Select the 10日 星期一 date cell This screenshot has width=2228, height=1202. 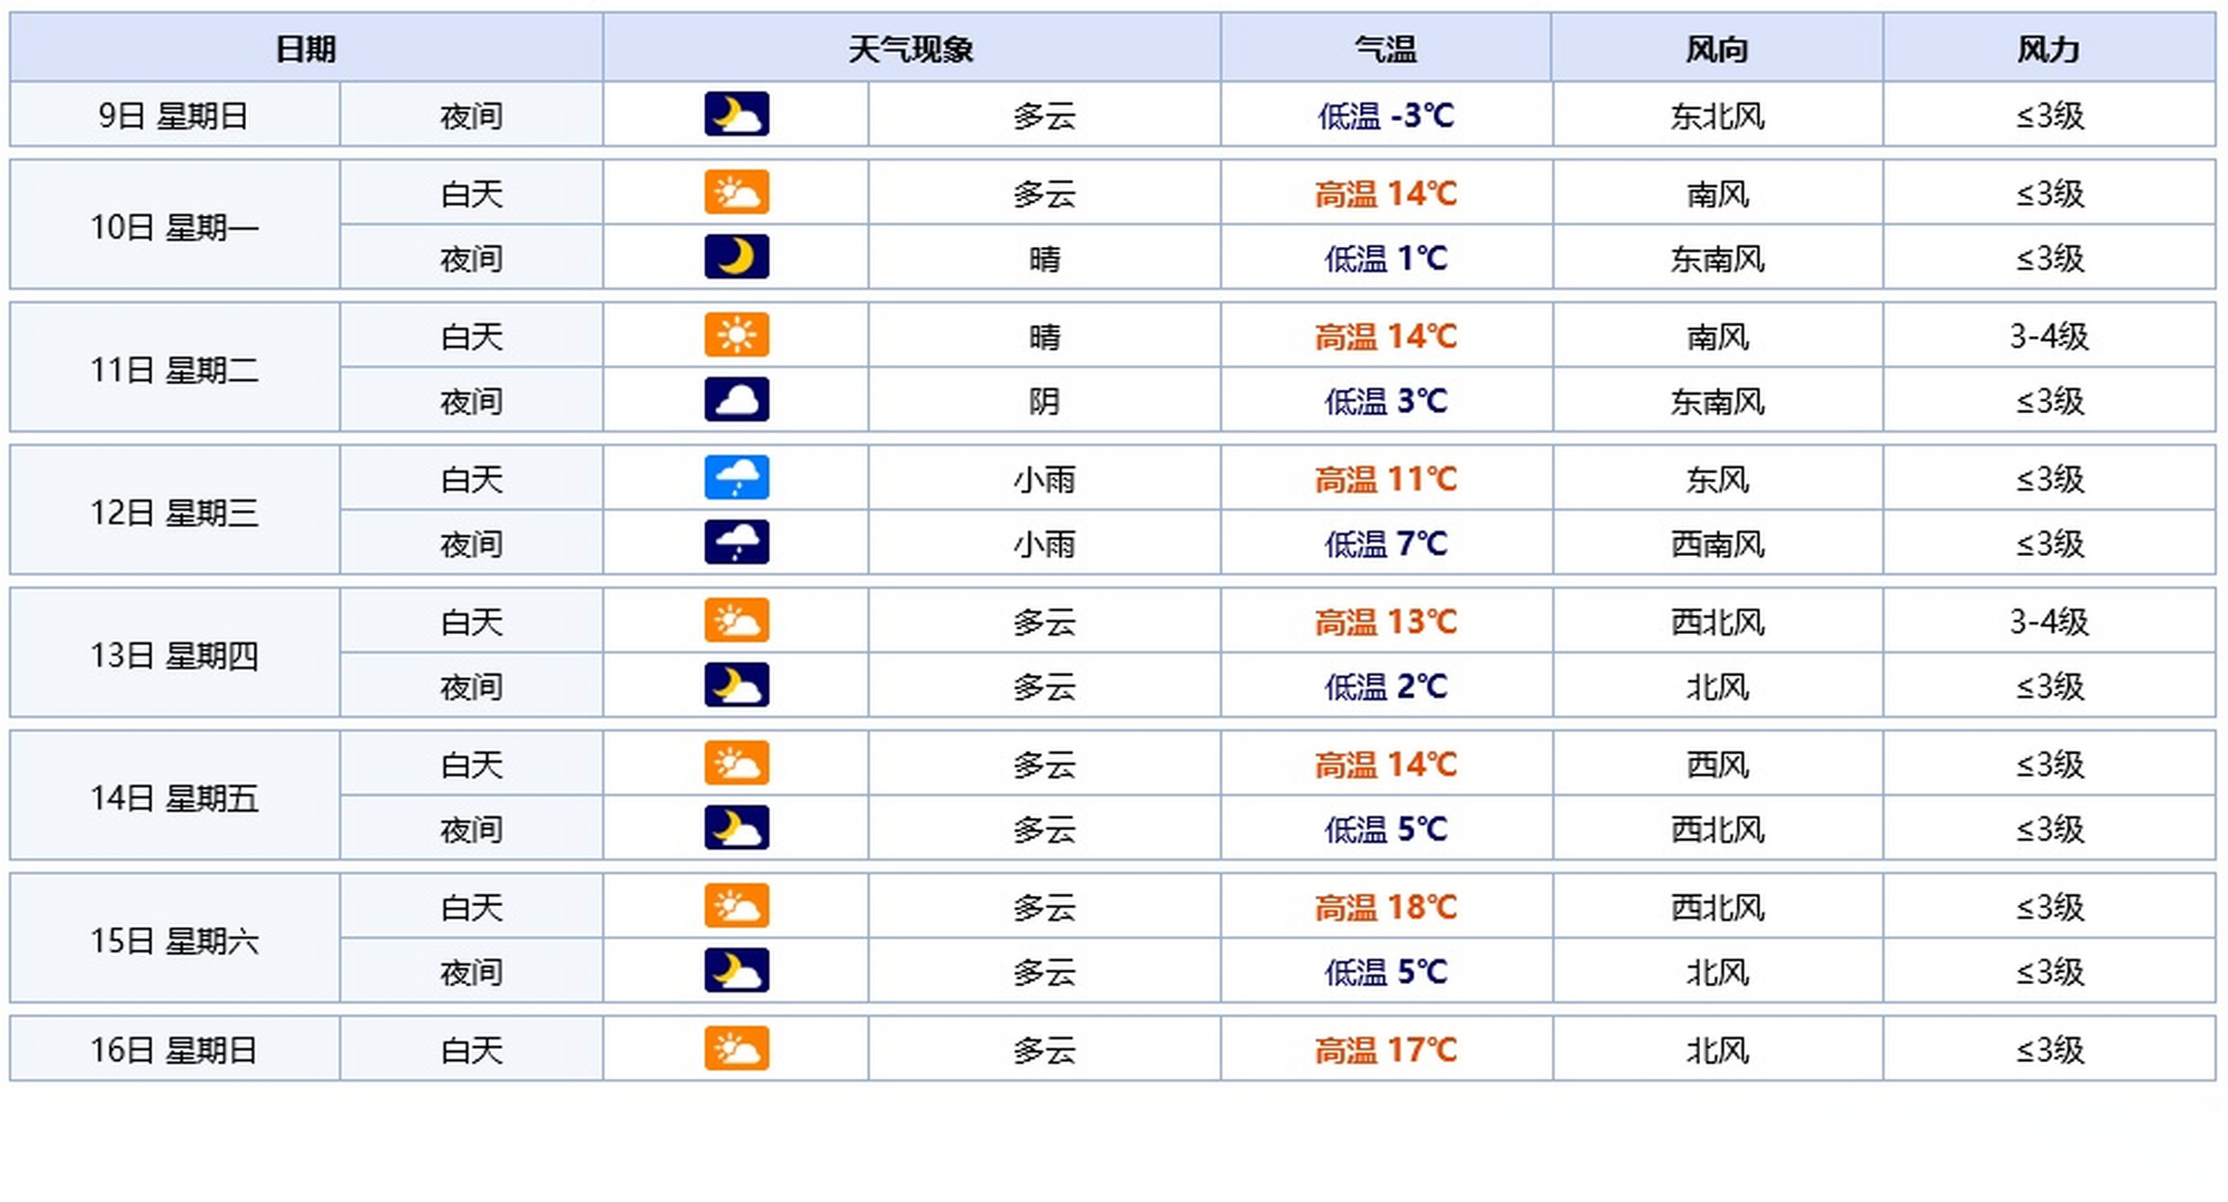175,226
